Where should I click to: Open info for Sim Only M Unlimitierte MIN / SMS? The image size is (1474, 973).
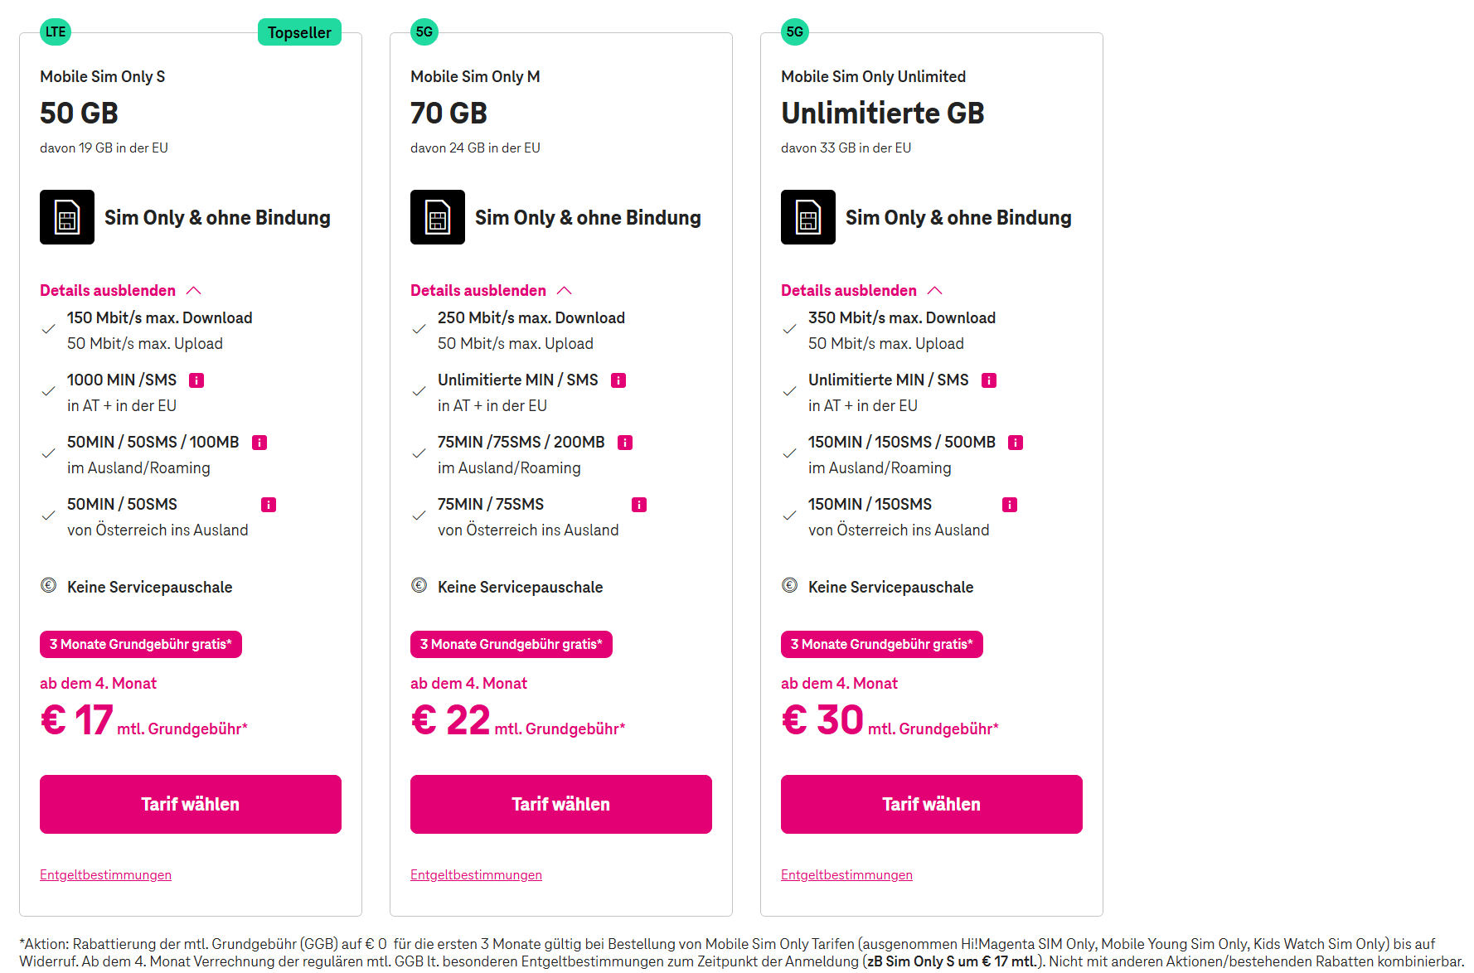point(618,380)
